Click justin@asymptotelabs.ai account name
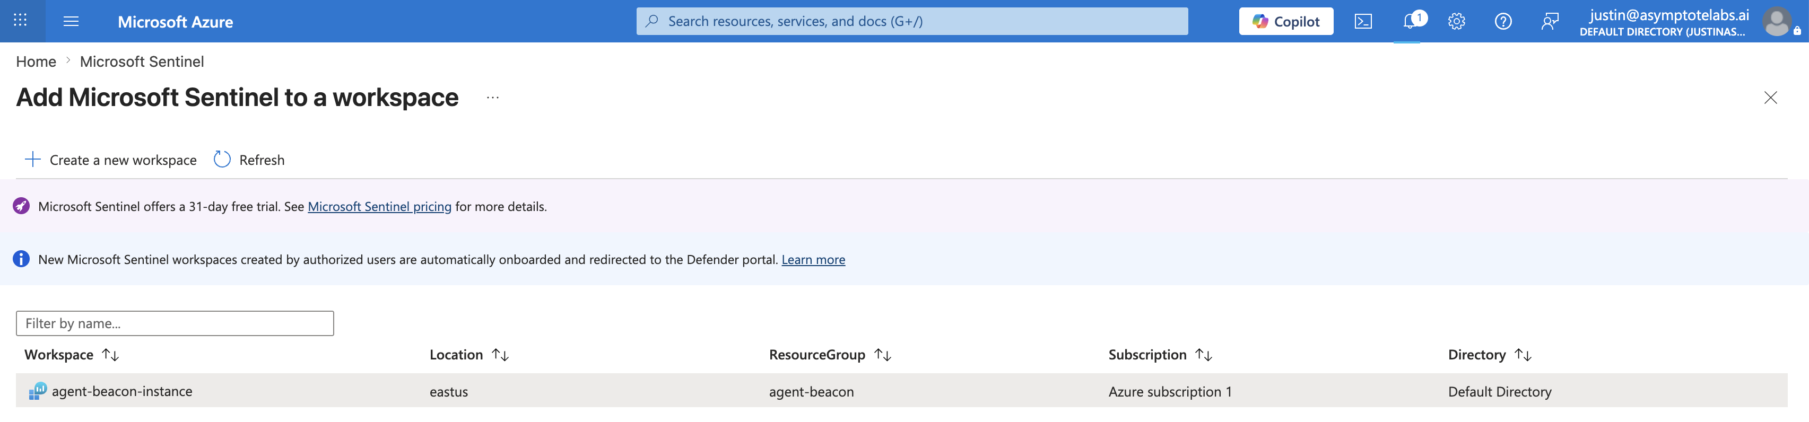The image size is (1809, 422). (x=1669, y=15)
